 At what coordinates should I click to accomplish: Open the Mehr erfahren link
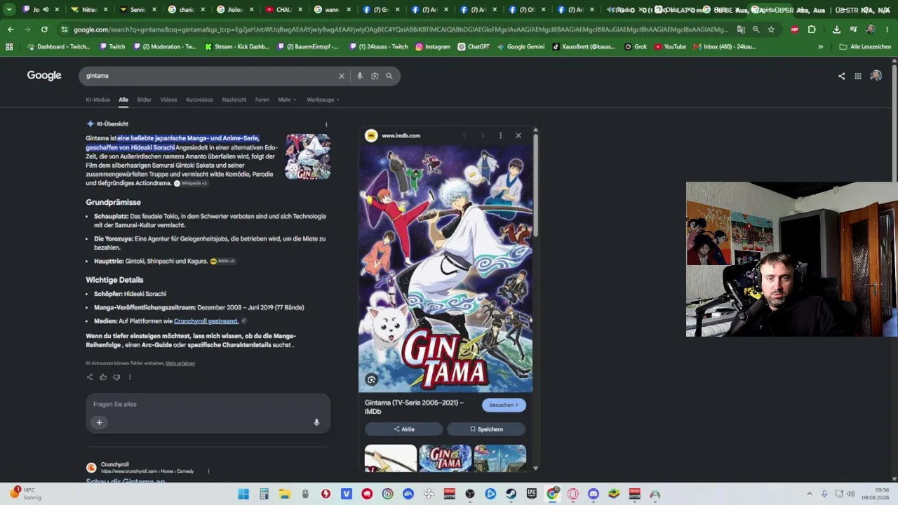tap(180, 363)
